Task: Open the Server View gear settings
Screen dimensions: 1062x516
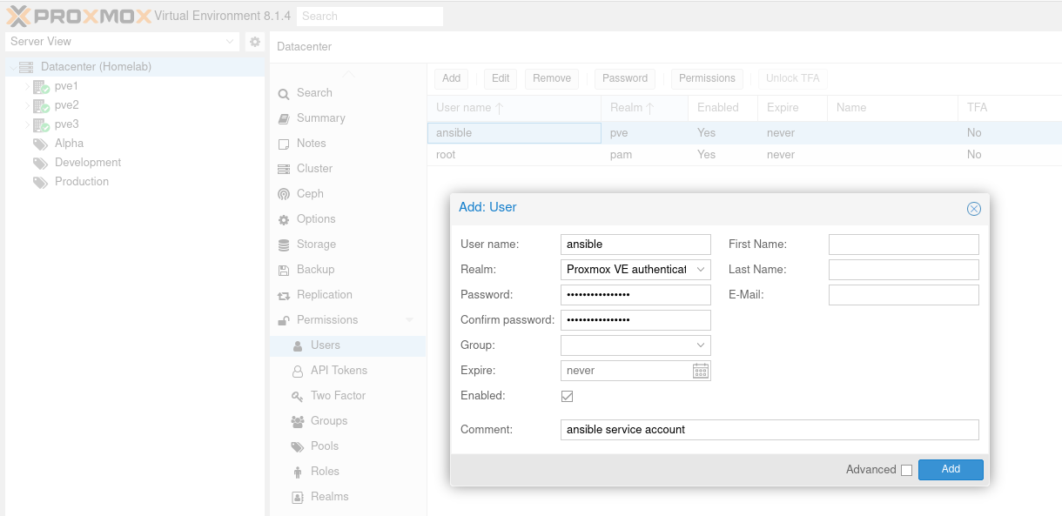Action: coord(255,41)
